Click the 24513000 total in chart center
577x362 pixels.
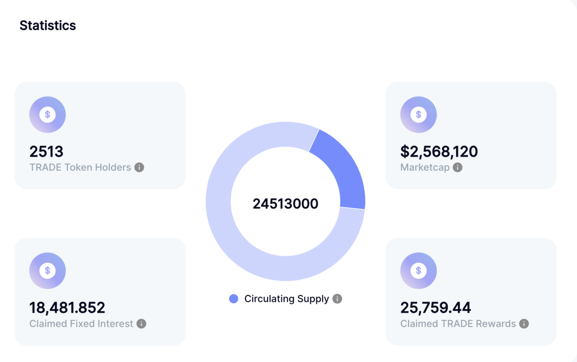click(286, 204)
